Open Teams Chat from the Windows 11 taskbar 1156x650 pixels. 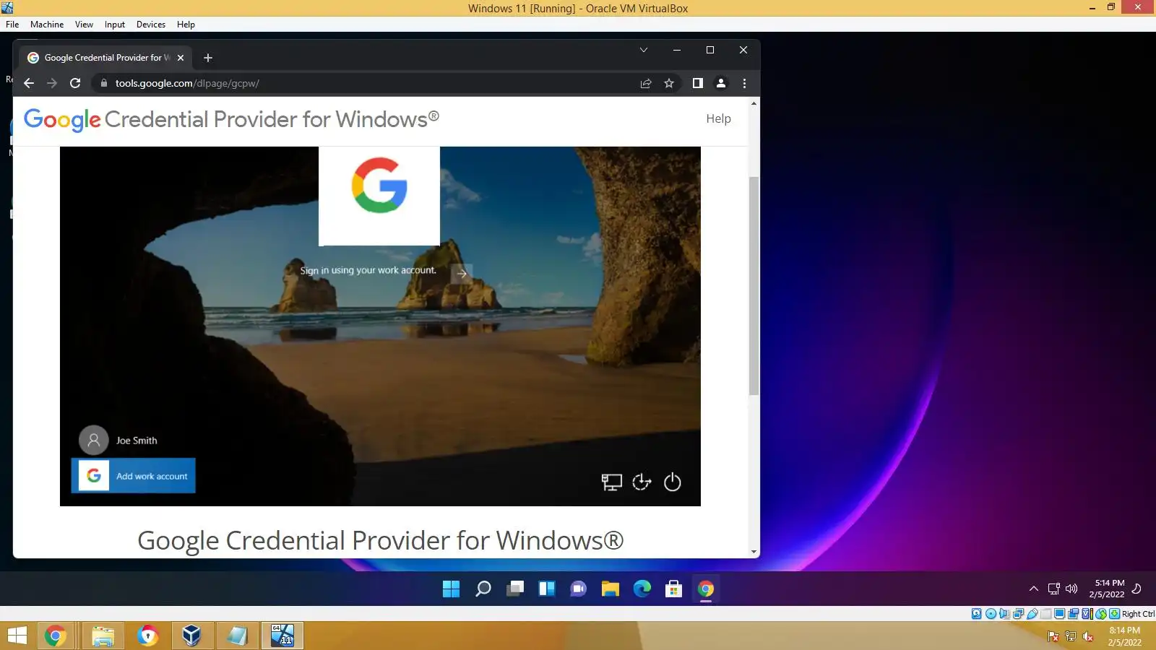pyautogui.click(x=579, y=589)
